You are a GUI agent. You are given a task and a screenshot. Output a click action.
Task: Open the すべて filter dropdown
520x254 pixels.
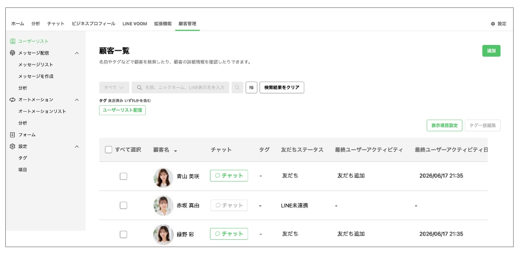(114, 87)
